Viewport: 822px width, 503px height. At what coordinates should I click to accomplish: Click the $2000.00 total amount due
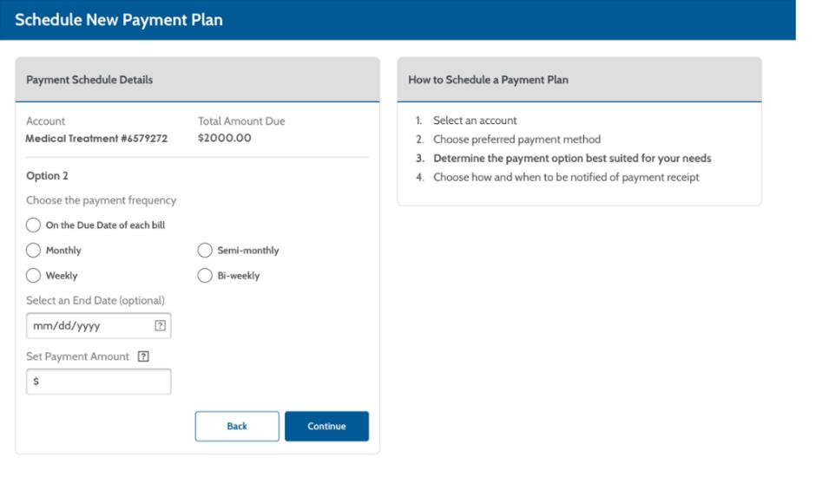tap(225, 138)
